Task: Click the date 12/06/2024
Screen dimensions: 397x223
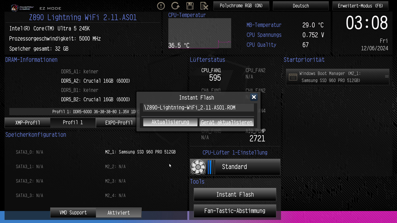Action: (x=374, y=48)
